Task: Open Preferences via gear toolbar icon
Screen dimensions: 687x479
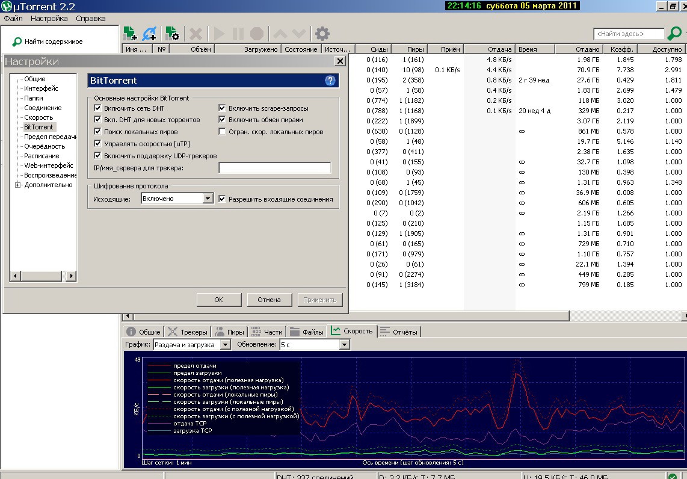Action: (322, 34)
